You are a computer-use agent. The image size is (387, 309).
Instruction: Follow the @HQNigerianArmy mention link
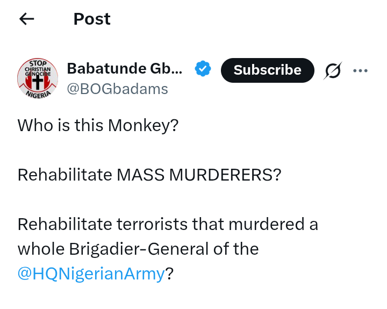coord(91,274)
